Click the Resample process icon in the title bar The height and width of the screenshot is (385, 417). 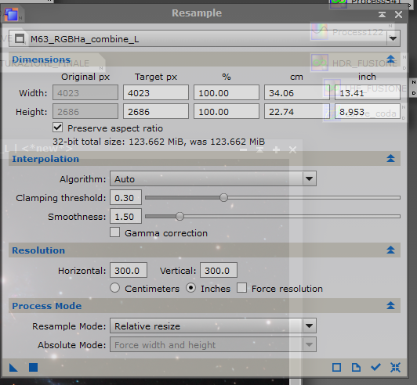click(12, 14)
